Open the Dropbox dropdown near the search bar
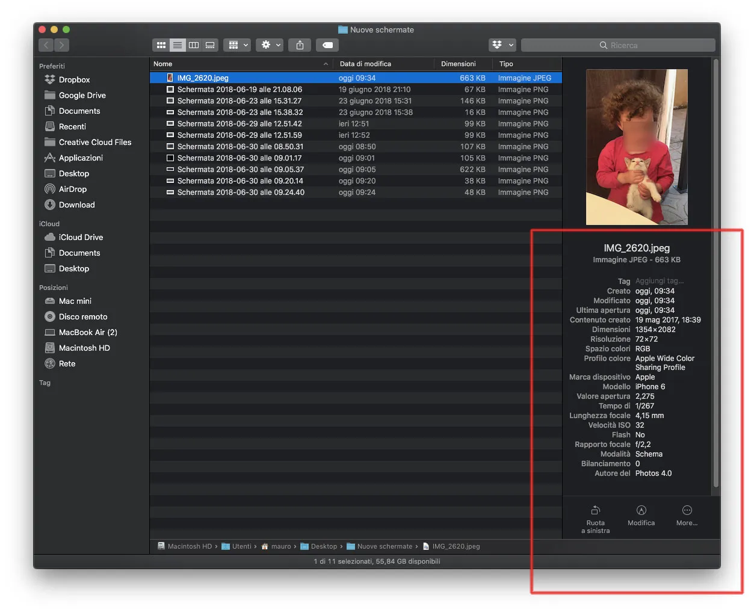Image resolution: width=754 pixels, height=613 pixels. (502, 45)
